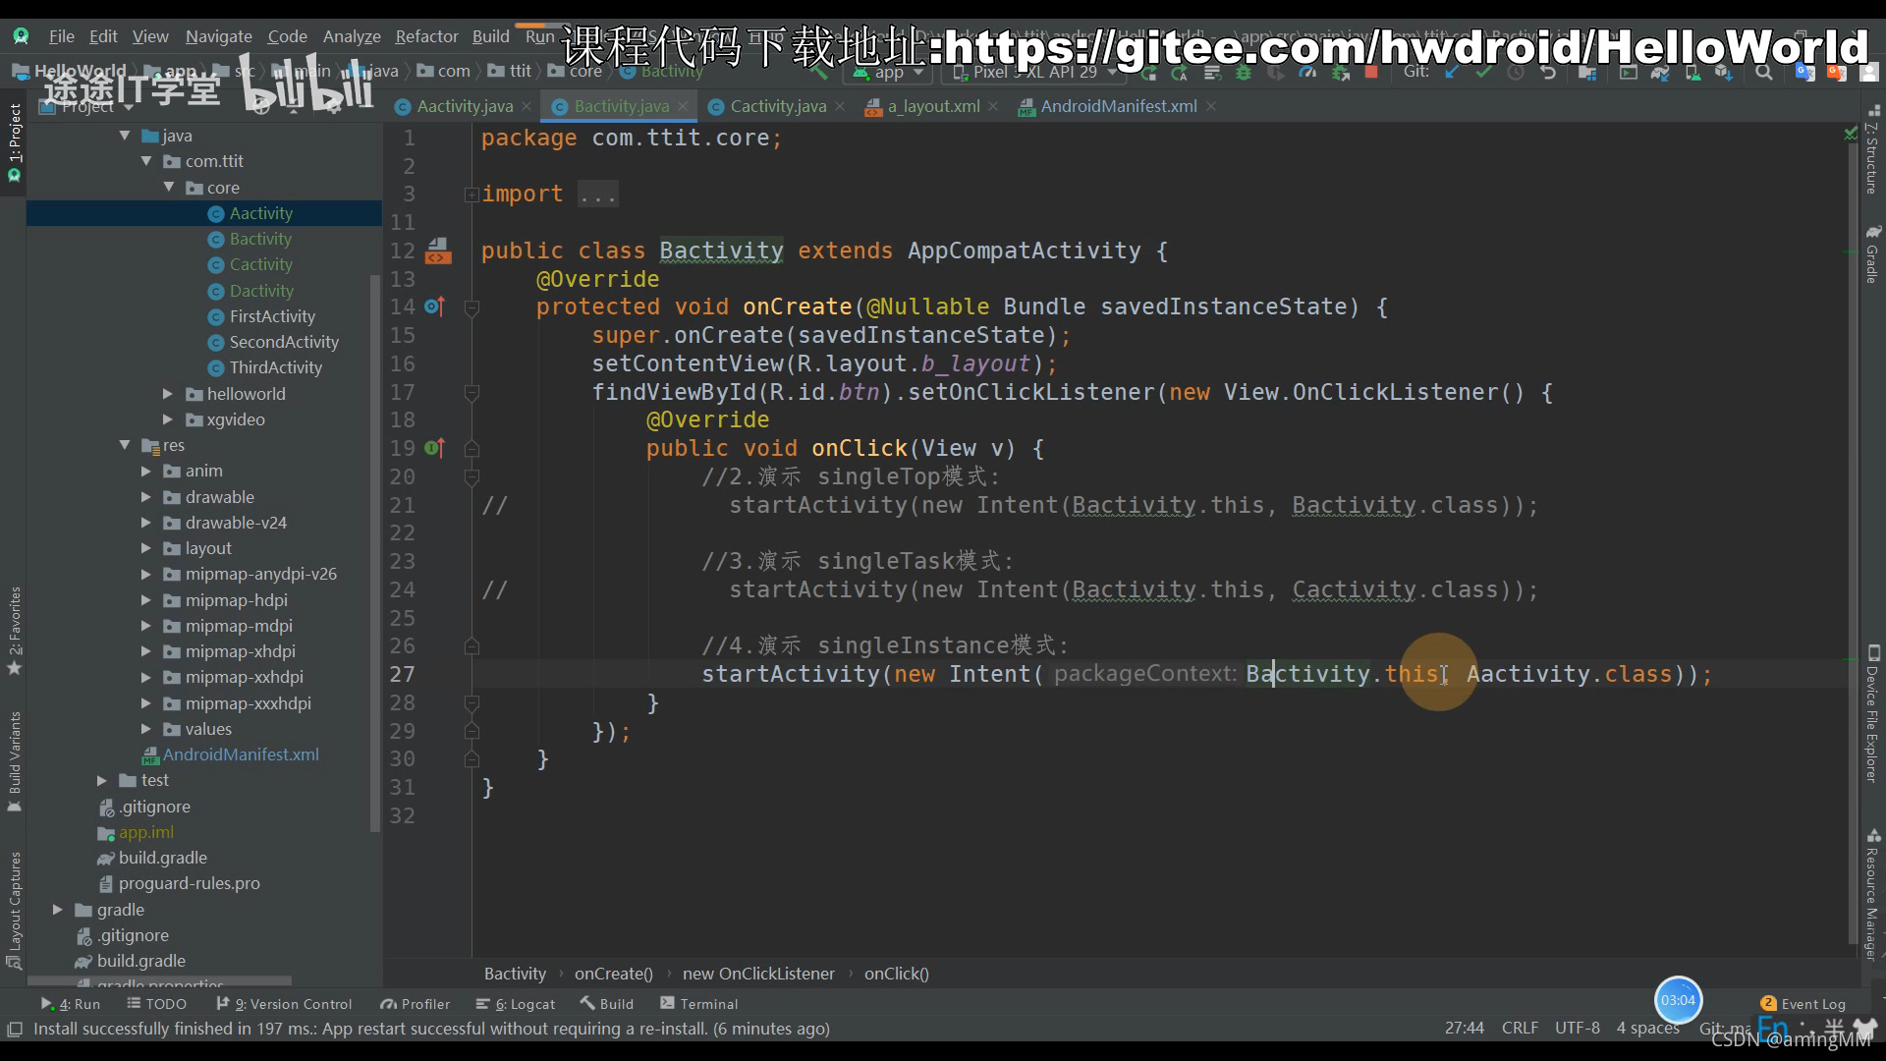Screen dimensions: 1886x1061
Task: Open Project Structure icon in toolbar
Action: tap(1586, 73)
